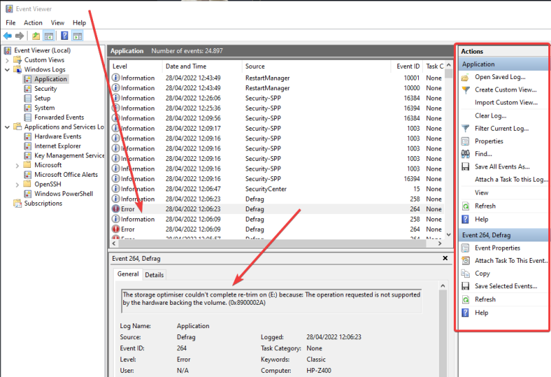Expand the Microsoft folder node

[x=18, y=165]
